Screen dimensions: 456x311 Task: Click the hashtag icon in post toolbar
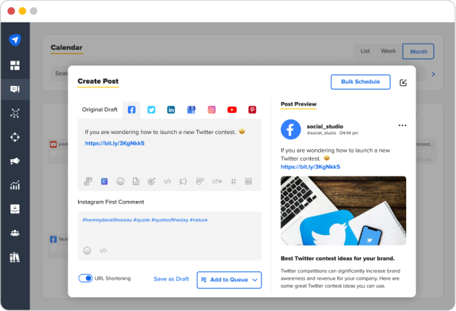pos(233,182)
